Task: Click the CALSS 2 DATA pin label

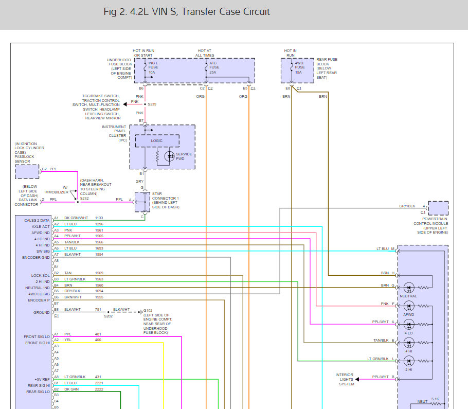Action: pyautogui.click(x=37, y=220)
